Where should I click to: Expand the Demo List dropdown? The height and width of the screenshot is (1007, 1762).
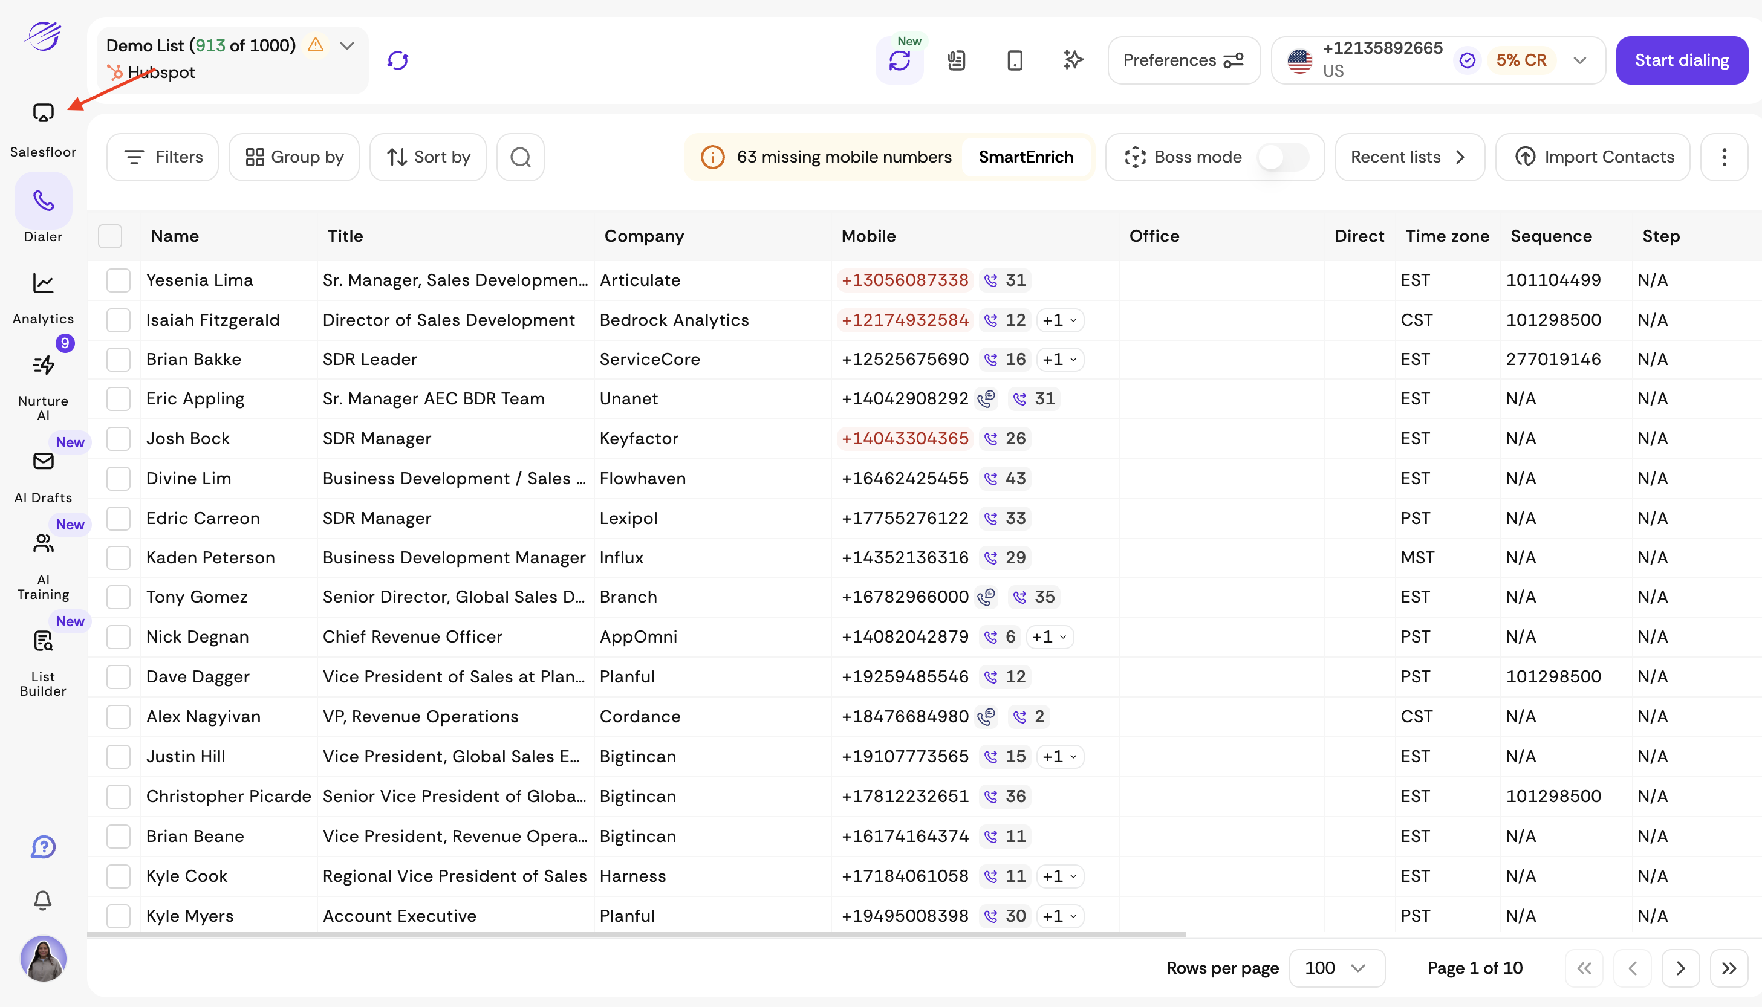click(346, 46)
